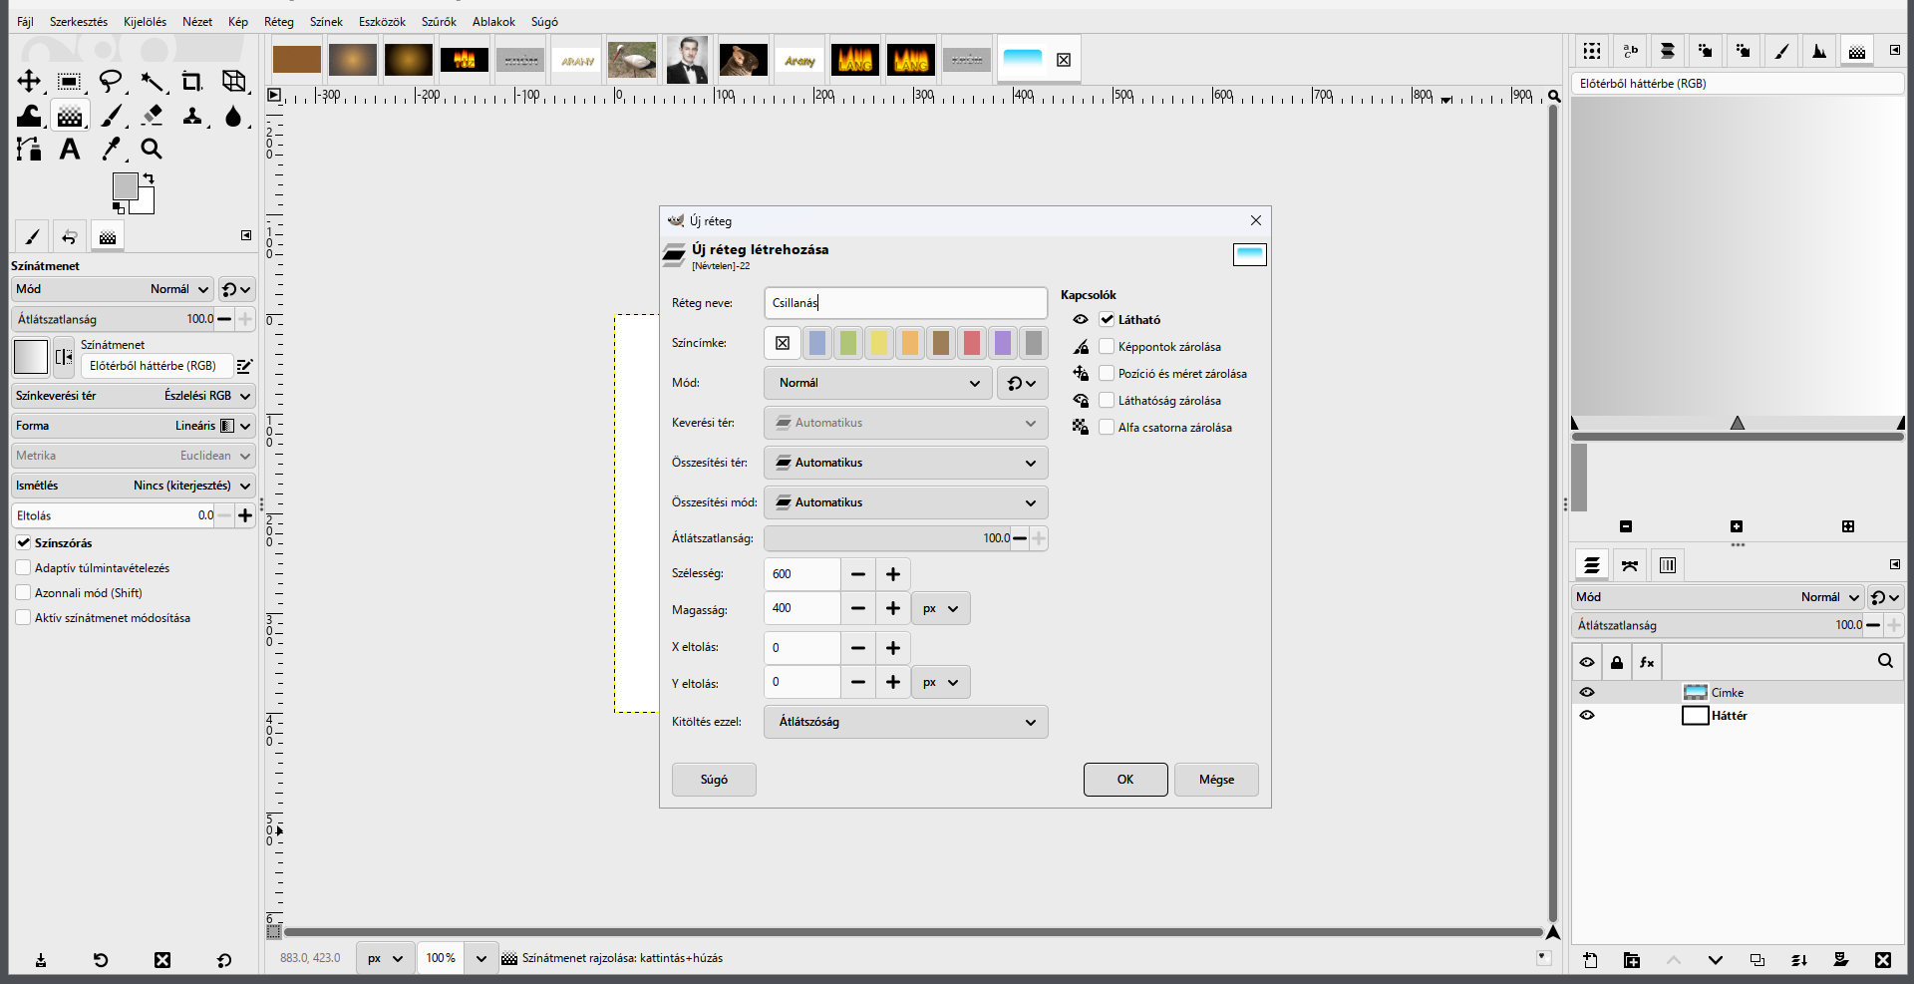Enable Képpontok zárolása checkbox
The width and height of the screenshot is (1914, 984).
(1107, 347)
